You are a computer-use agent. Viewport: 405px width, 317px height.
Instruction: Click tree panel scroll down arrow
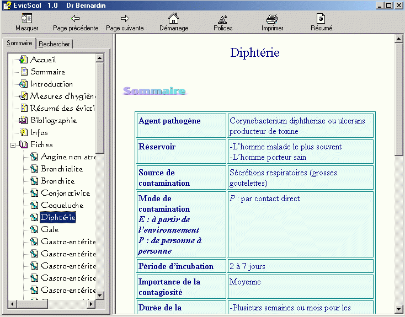(x=100, y=295)
